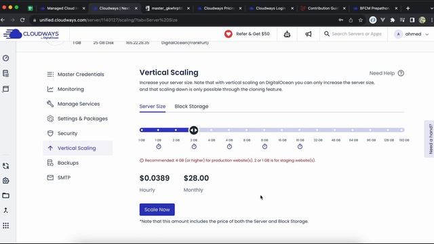Screen dimensions: 434x244
Task: Click the Recommended 4 GB notice text
Action: [228, 160]
